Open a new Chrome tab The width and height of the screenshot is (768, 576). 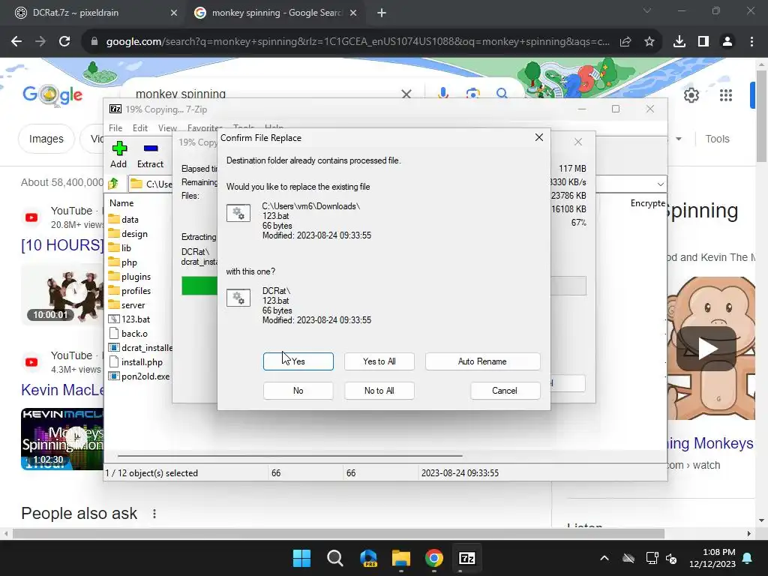tap(382, 13)
